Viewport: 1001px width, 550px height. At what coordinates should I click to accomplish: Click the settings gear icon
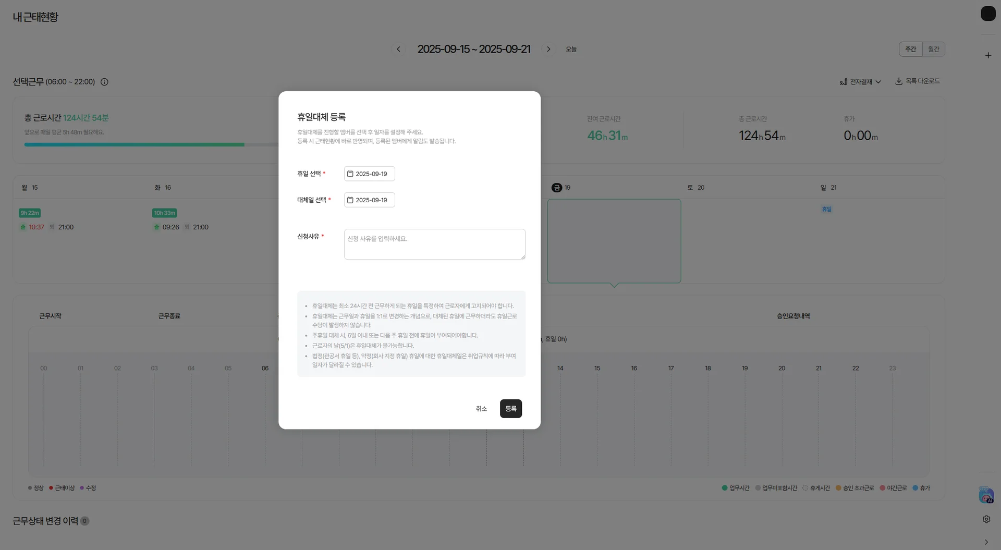986,519
